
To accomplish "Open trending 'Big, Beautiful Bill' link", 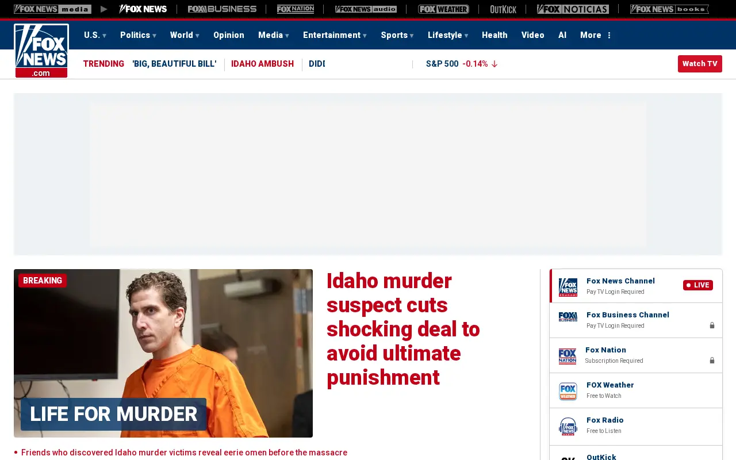I will [x=174, y=64].
